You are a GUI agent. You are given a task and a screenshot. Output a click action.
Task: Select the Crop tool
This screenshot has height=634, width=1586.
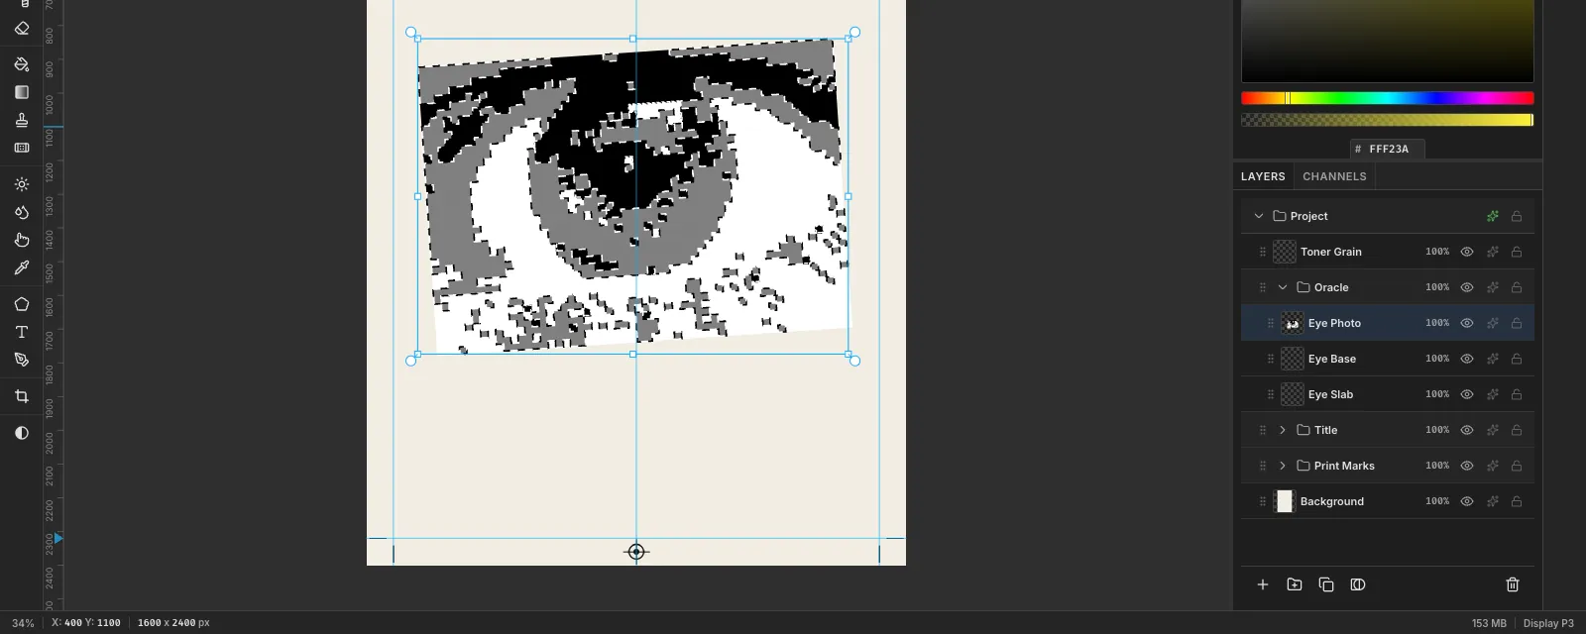[x=22, y=396]
